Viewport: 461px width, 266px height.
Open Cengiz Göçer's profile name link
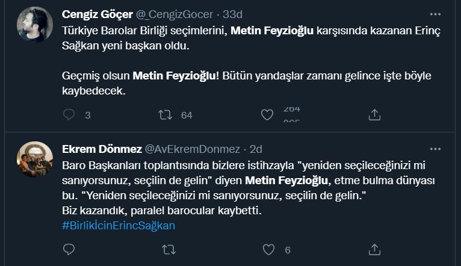point(97,14)
